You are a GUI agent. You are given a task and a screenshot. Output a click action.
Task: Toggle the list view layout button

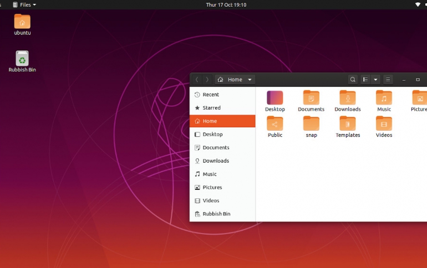point(365,80)
